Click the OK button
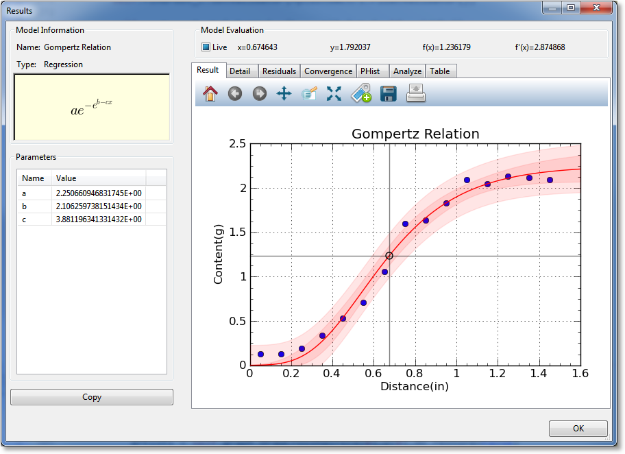This screenshot has height=454, width=625. [x=578, y=429]
